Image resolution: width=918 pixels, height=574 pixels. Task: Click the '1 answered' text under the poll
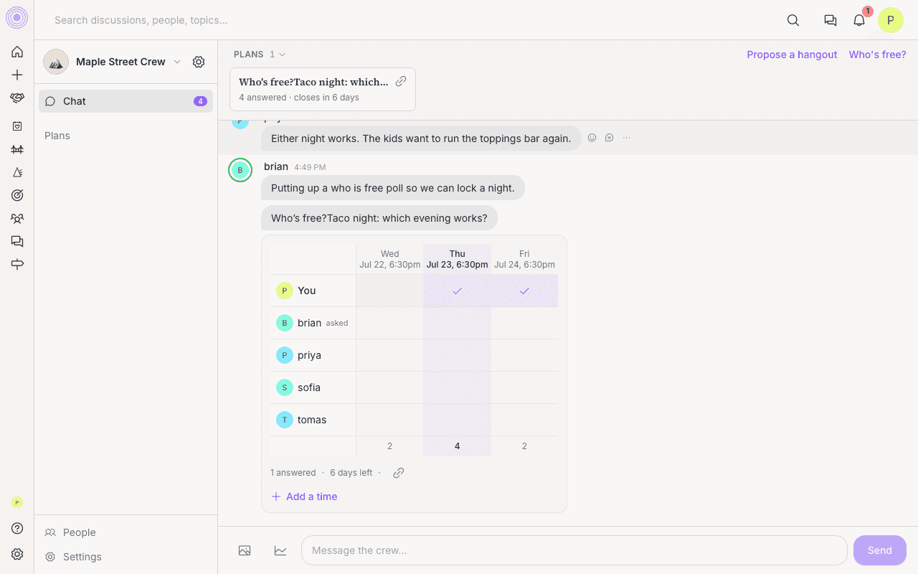[293, 473]
